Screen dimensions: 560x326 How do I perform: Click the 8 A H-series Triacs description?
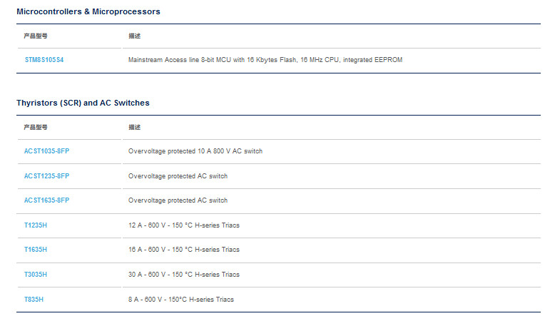pyautogui.click(x=180, y=300)
